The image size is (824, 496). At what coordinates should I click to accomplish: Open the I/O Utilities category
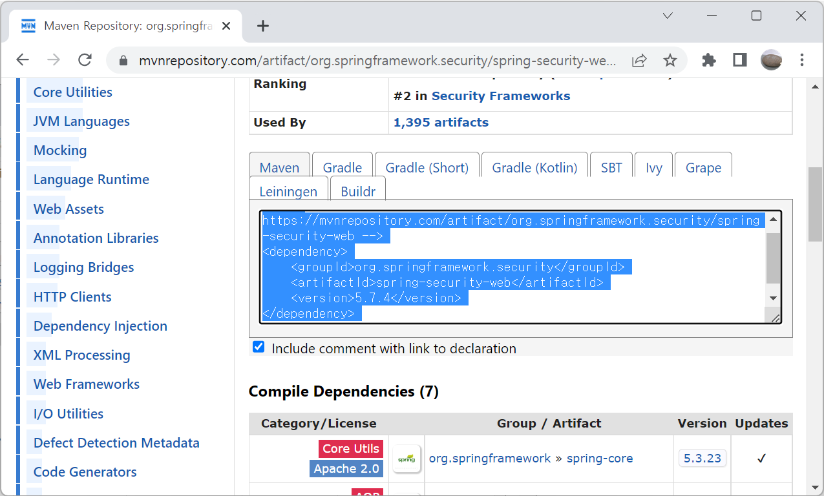69,414
